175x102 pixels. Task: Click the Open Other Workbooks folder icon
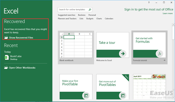[x=6, y=68]
